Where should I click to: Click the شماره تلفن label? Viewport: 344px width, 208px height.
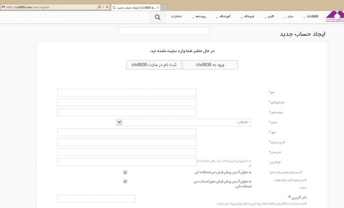[276, 112]
